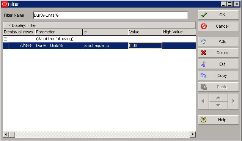Move the filter row up with up arrow
The height and width of the screenshot is (141, 242).
[x=218, y=97]
